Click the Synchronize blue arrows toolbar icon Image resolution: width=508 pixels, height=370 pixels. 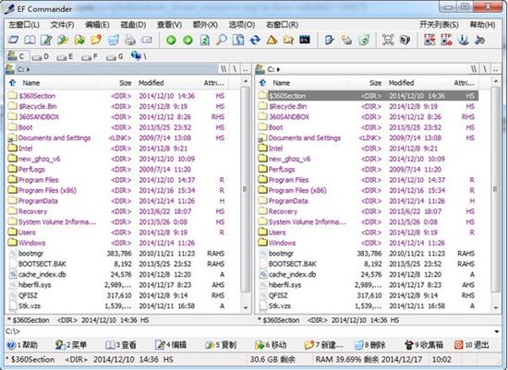pos(255,40)
